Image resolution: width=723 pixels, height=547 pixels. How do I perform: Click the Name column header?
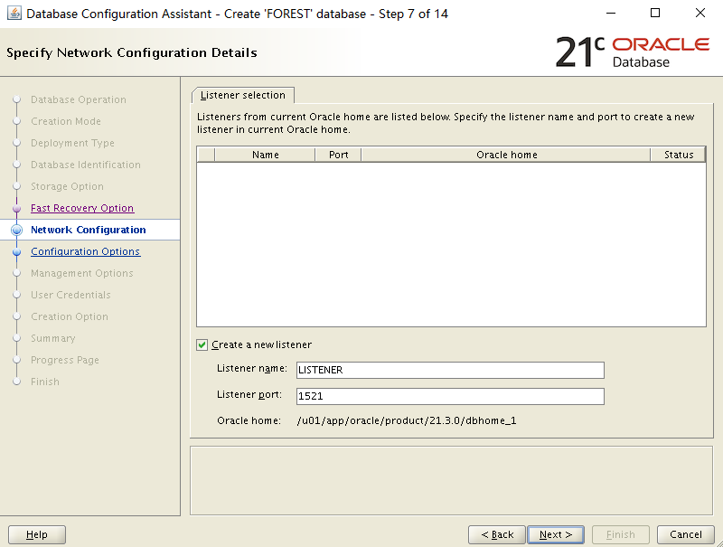(x=265, y=155)
